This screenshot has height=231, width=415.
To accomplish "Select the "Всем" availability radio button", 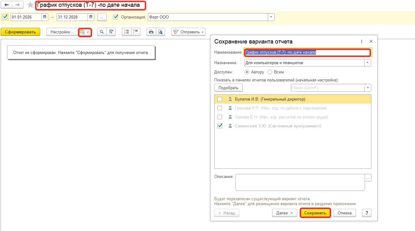I will click(270, 72).
